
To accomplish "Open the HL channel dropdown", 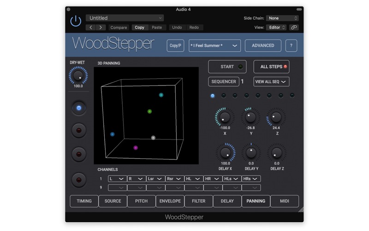I will pos(194,179).
